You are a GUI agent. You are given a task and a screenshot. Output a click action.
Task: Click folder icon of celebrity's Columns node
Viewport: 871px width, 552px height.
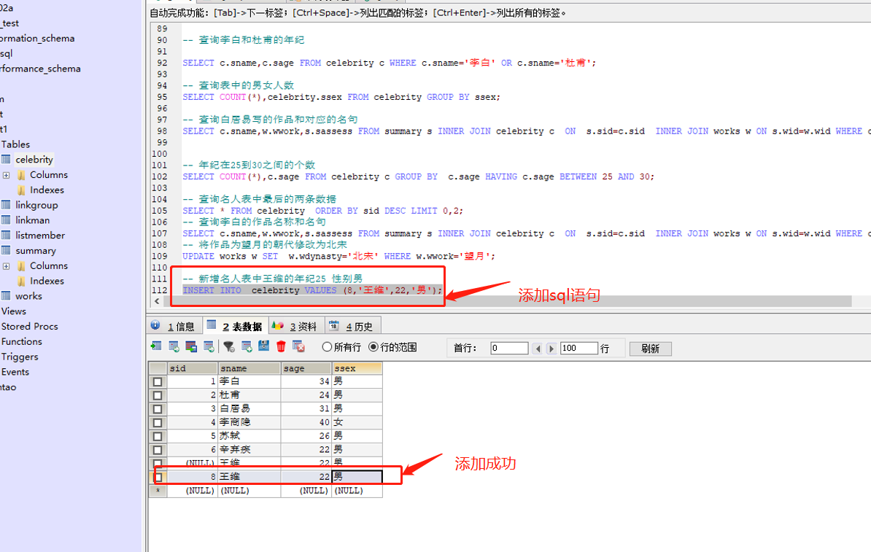[21, 175]
